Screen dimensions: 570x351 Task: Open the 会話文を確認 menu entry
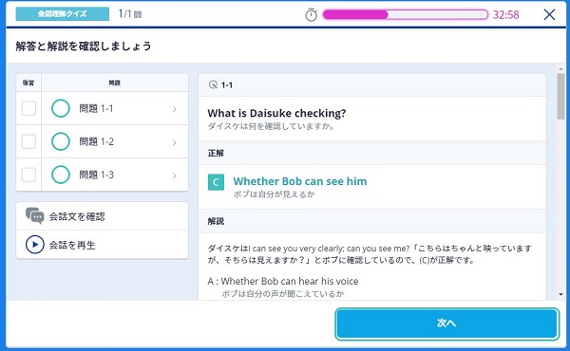(x=103, y=216)
